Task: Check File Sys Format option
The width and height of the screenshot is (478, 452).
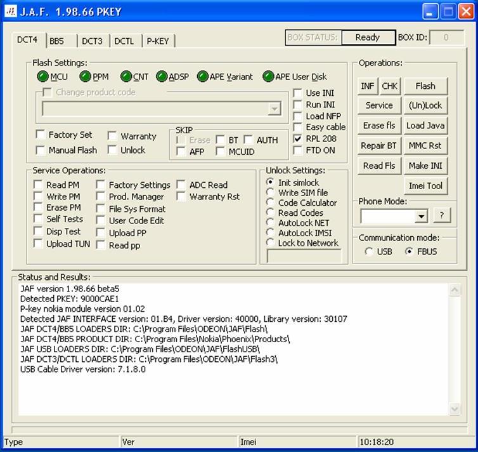Action: click(101, 208)
